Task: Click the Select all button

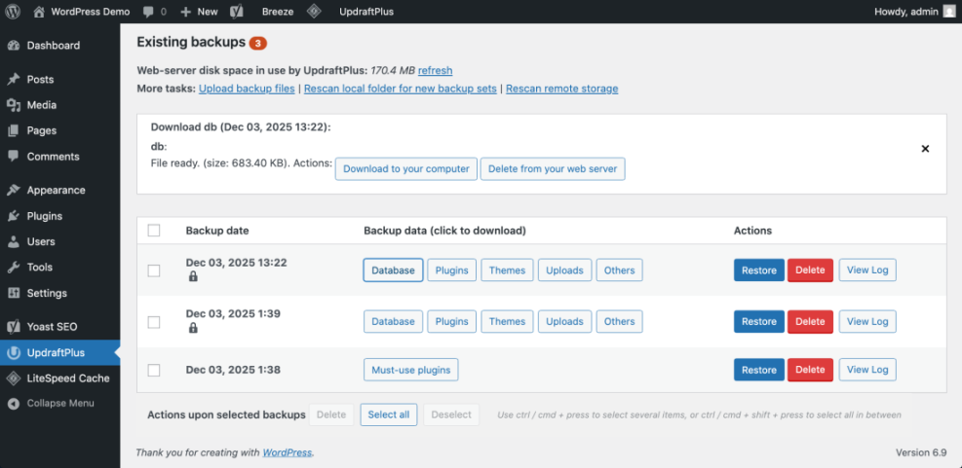Action: pos(389,414)
